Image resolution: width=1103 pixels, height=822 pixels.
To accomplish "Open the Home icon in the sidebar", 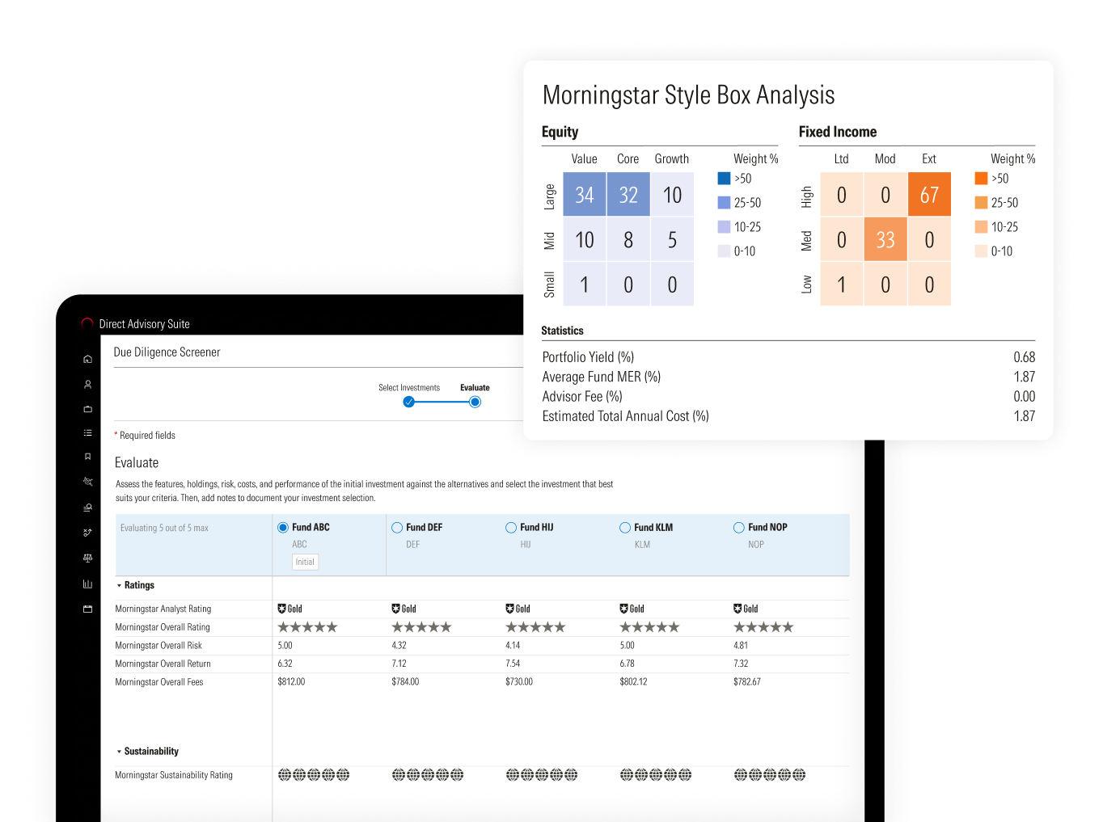I will [87, 359].
